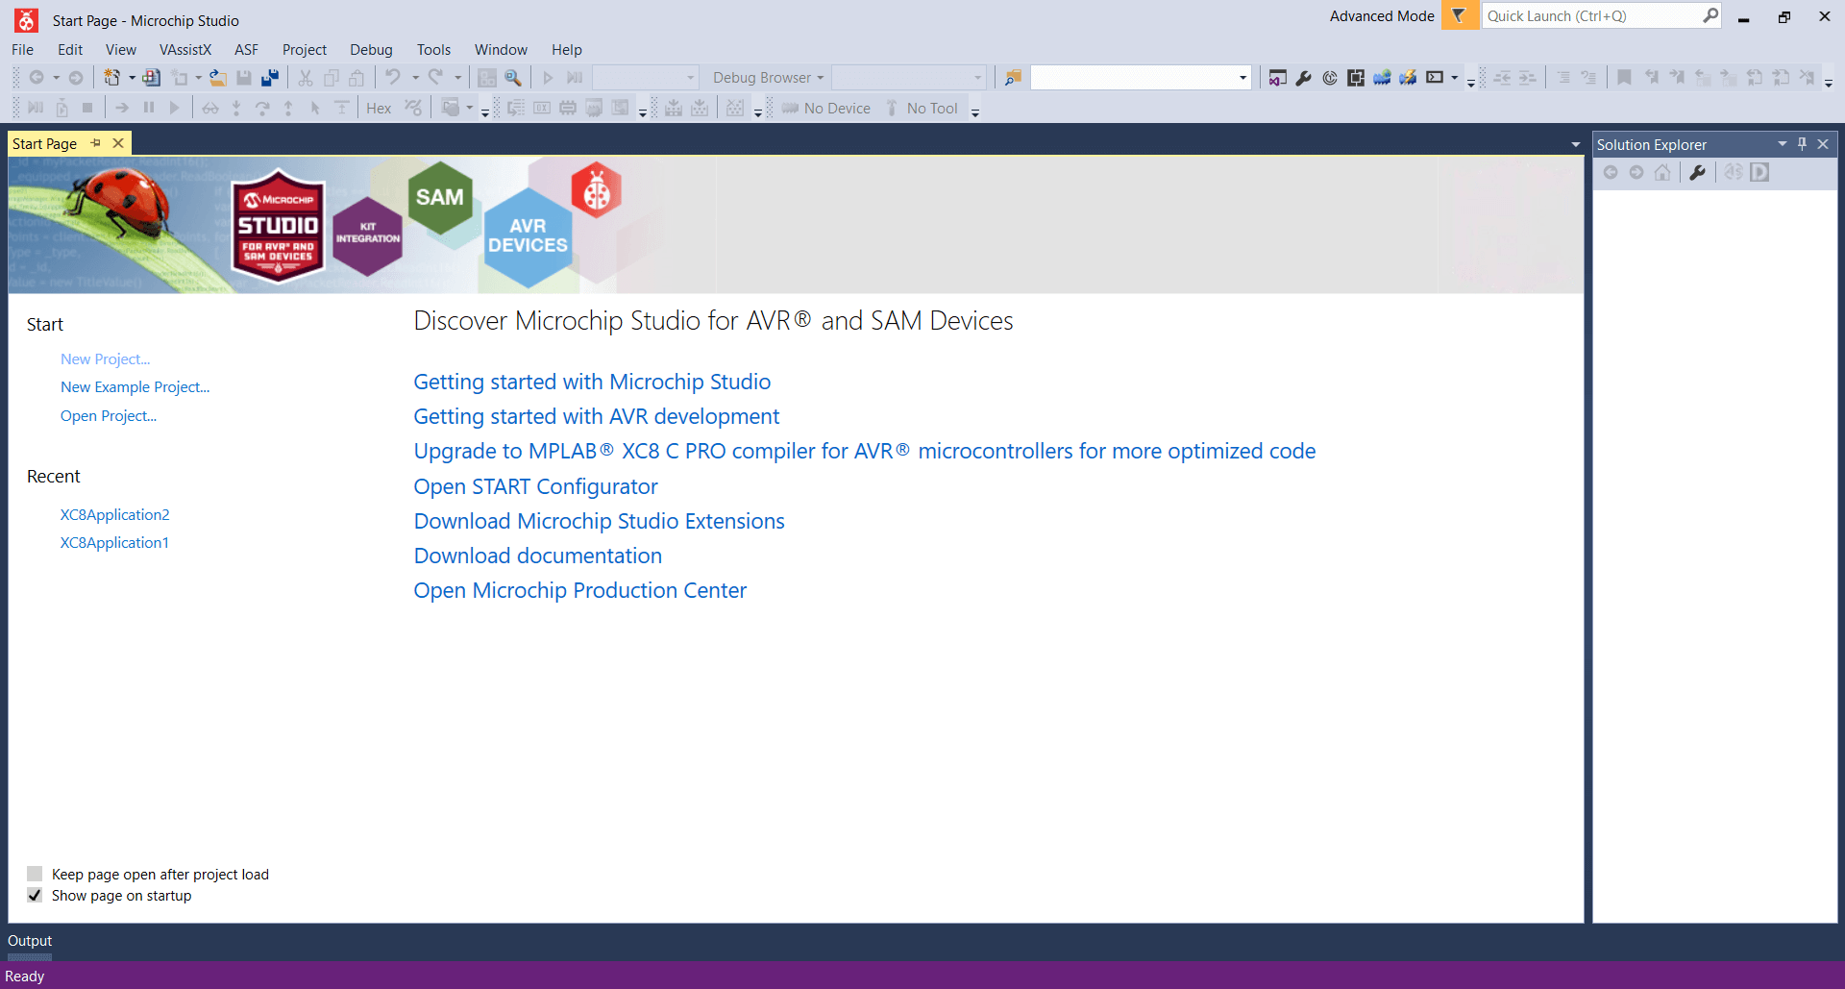Click the Advanced Mode label
This screenshot has width=1845, height=989.
tap(1382, 16)
